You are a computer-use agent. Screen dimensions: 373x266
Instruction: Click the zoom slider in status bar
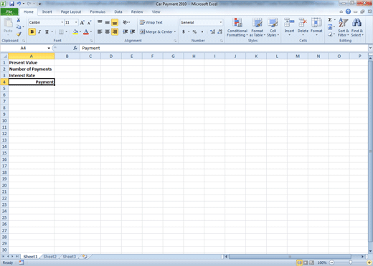pyautogui.click(x=351, y=262)
